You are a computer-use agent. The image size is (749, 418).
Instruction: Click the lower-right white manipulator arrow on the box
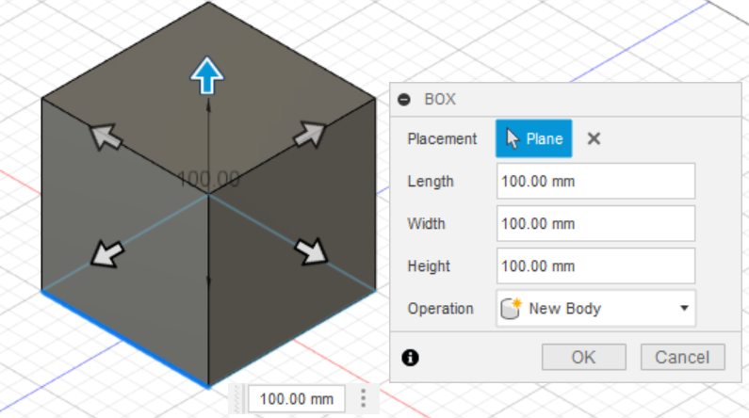click(312, 251)
